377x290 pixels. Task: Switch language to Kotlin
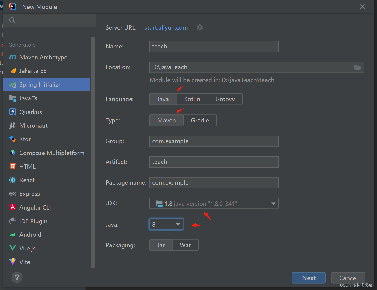pyautogui.click(x=192, y=99)
